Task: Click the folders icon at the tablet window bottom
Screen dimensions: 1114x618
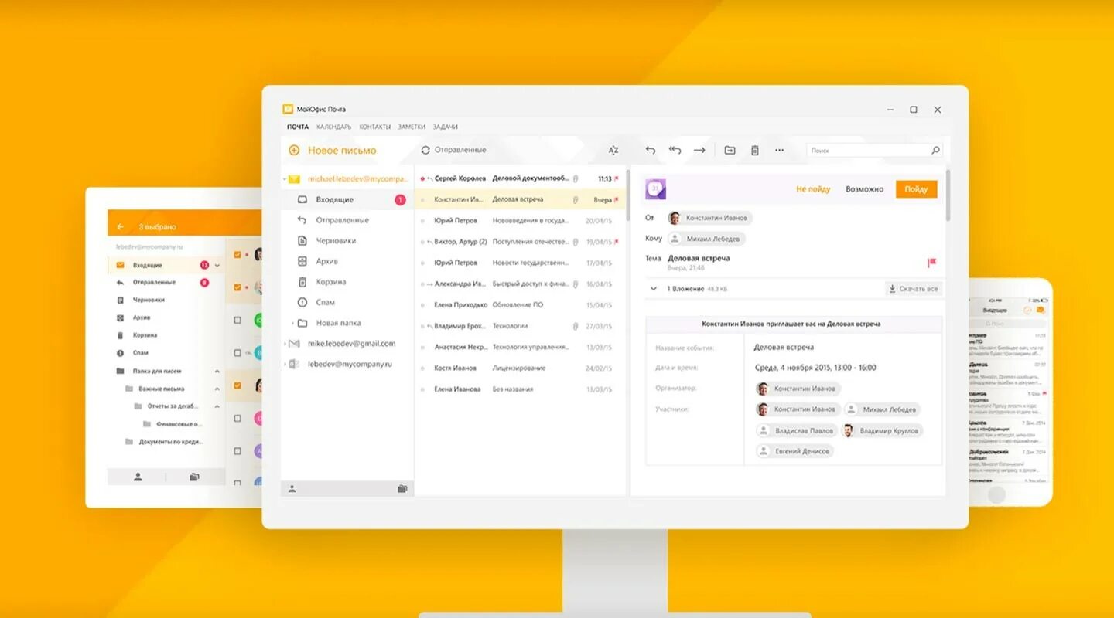Action: [x=194, y=477]
